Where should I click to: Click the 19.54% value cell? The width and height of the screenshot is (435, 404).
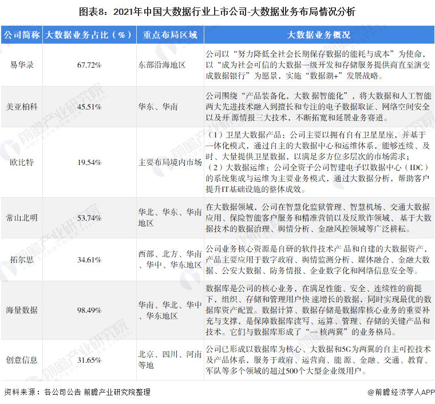[x=89, y=162]
